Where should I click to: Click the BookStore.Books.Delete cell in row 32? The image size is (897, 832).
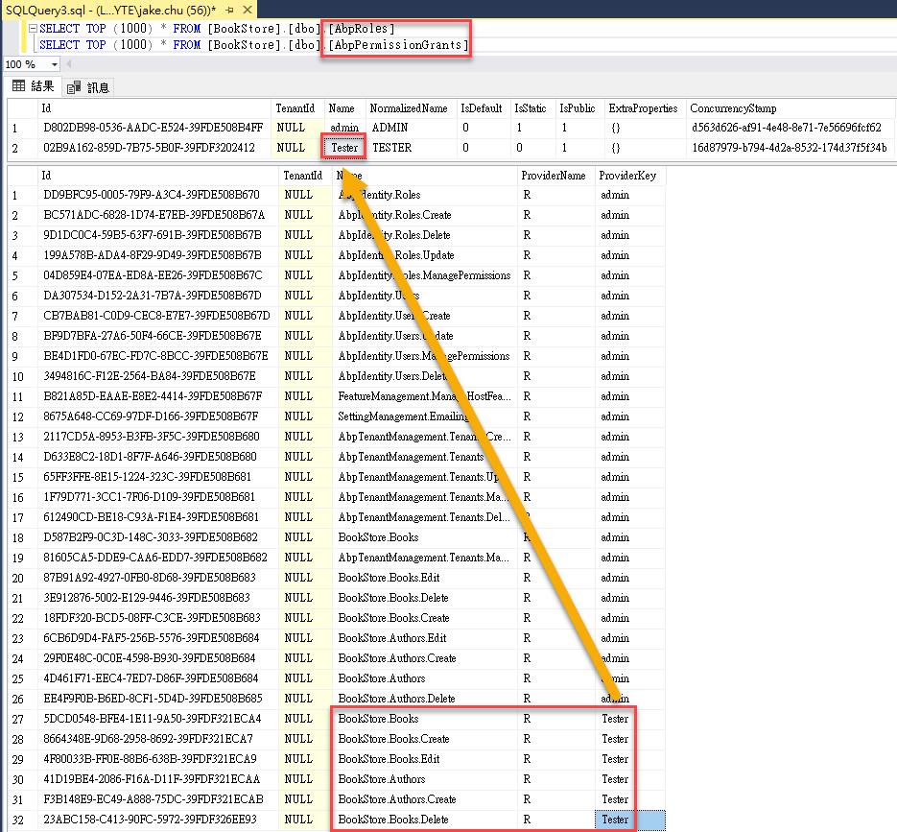click(393, 820)
